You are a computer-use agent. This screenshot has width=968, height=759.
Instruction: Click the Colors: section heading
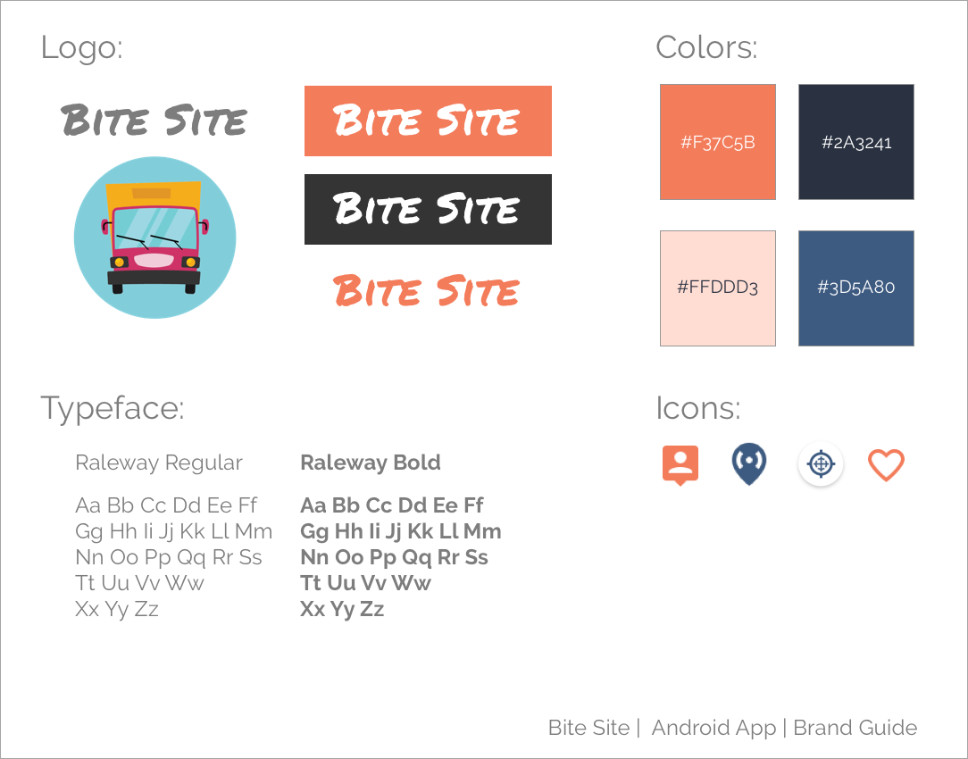[706, 47]
